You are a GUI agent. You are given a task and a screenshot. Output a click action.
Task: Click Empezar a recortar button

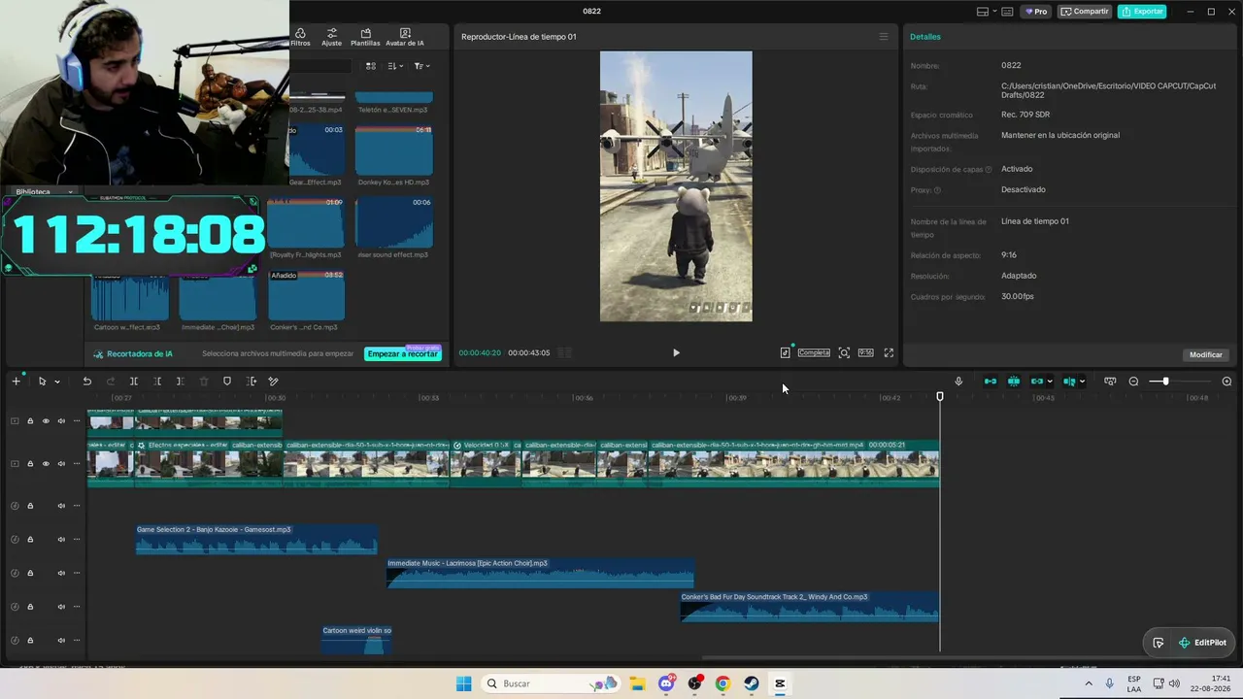click(x=402, y=354)
